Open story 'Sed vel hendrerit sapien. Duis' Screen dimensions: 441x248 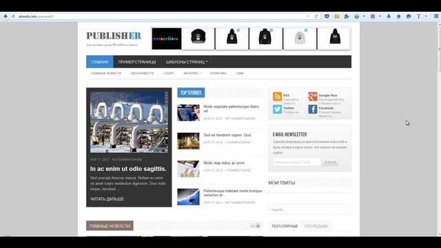pyautogui.click(x=227, y=135)
